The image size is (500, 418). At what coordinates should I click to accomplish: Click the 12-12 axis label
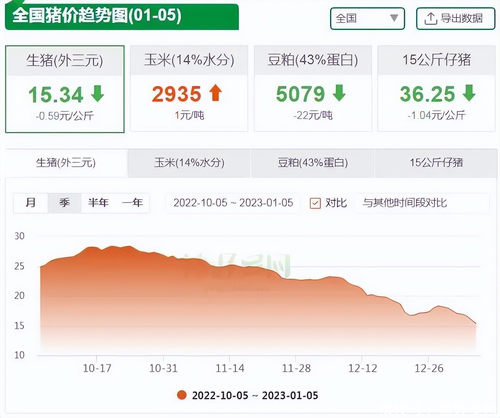363,368
